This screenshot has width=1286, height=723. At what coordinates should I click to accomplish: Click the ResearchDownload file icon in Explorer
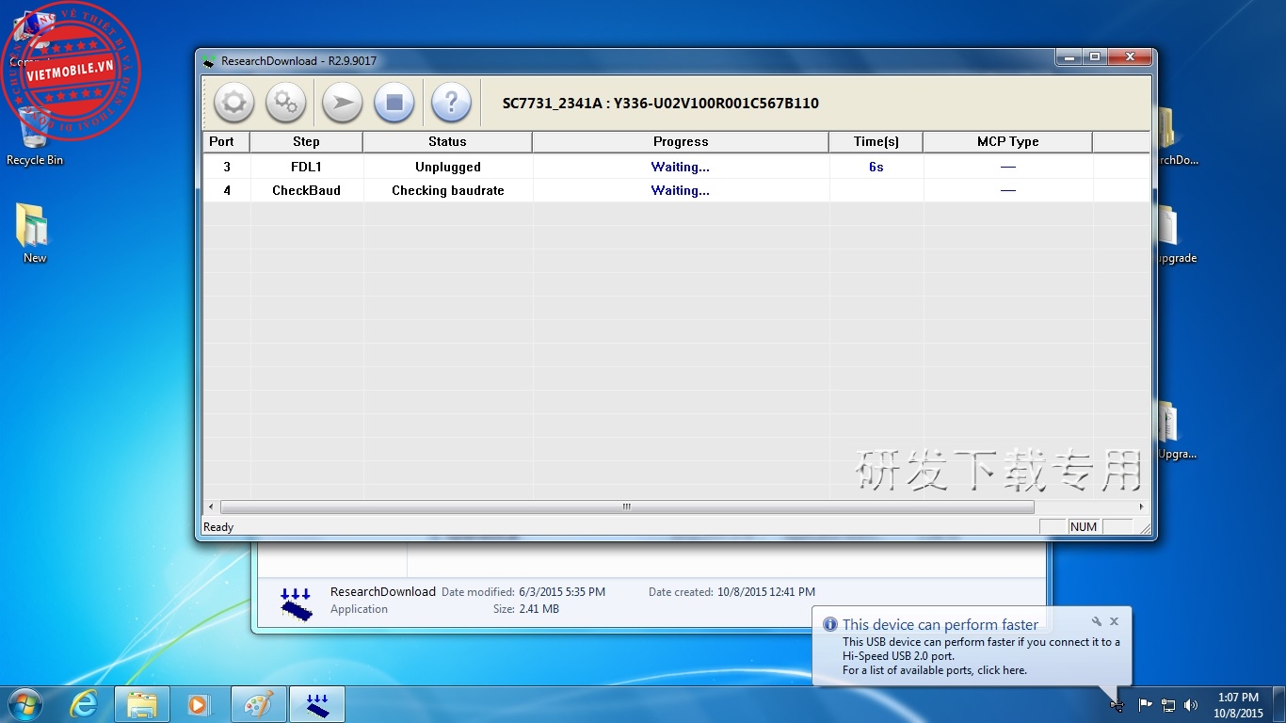[297, 603]
